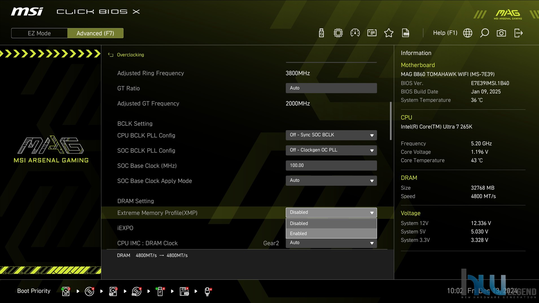
Task: Click CPU frequency 5.20 GHz value
Action: [481, 144]
